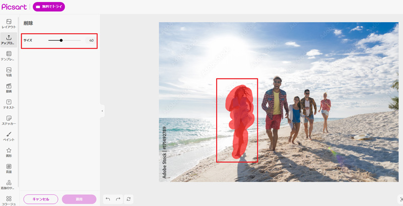Screen dimensions: 403x206
Task: Open the コラージュ collage panel
Action: coord(9,200)
